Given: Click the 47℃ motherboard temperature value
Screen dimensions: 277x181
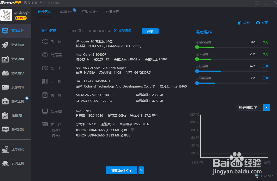Looking at the screenshot, I should [253, 66].
